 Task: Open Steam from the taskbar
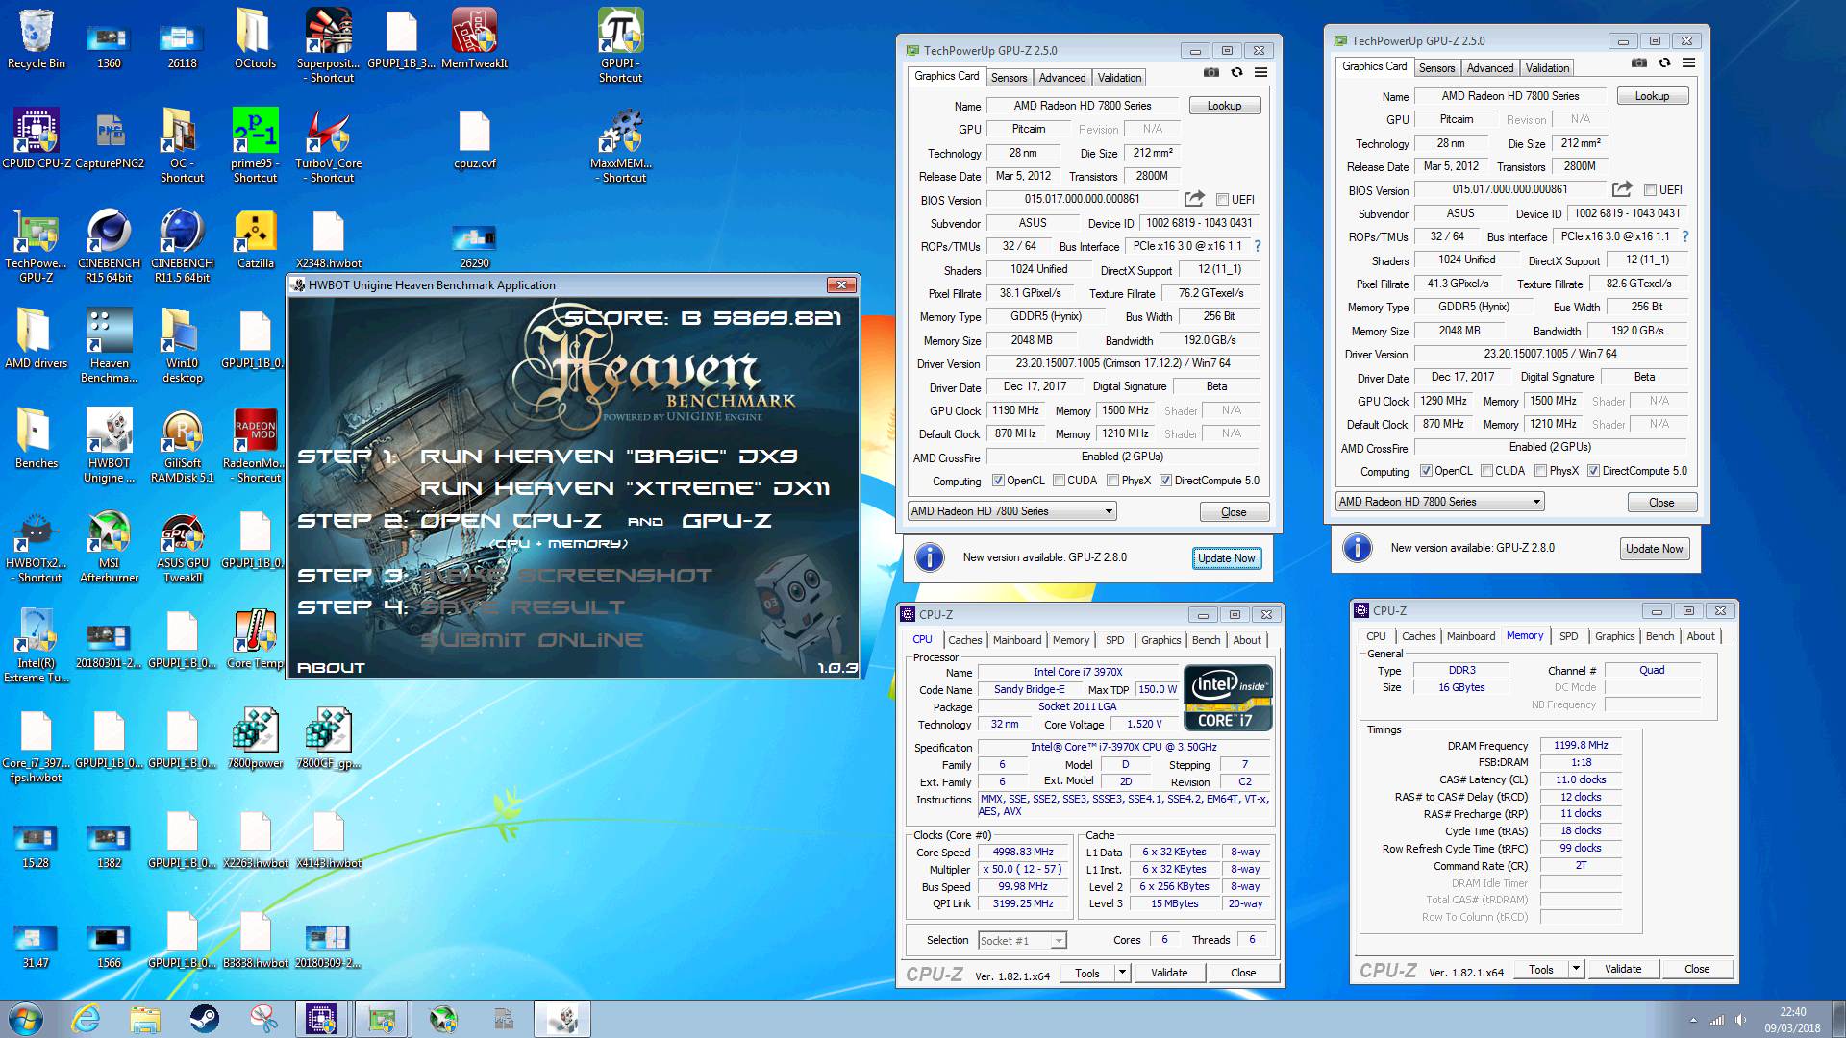tap(204, 1019)
